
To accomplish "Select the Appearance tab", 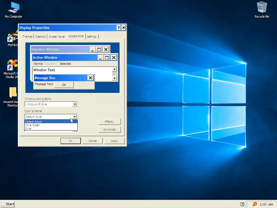I will [x=76, y=36].
